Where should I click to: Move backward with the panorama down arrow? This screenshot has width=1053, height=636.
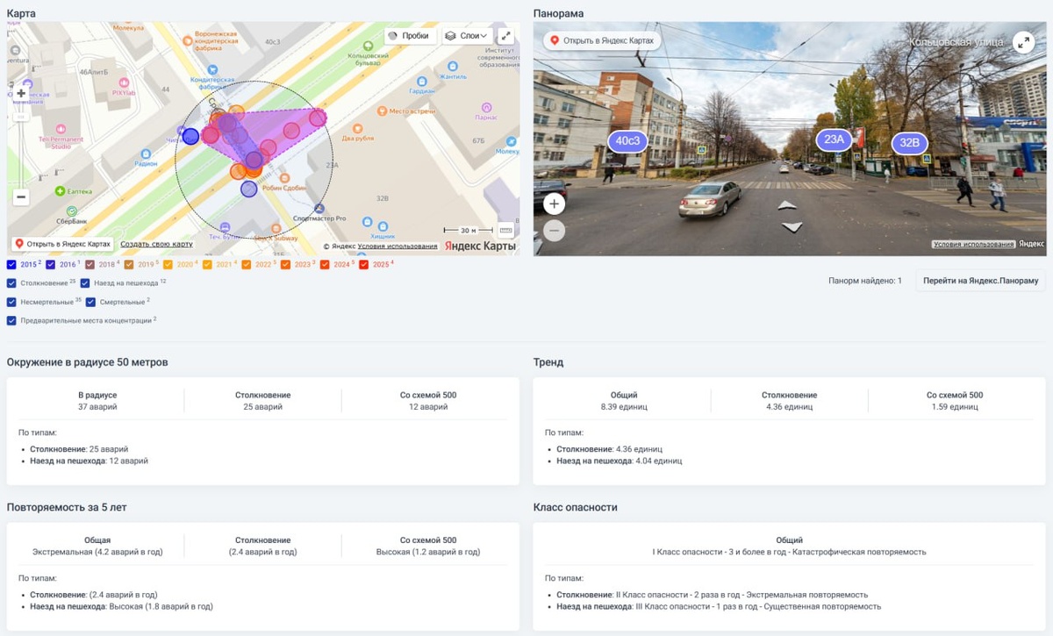coord(792,227)
